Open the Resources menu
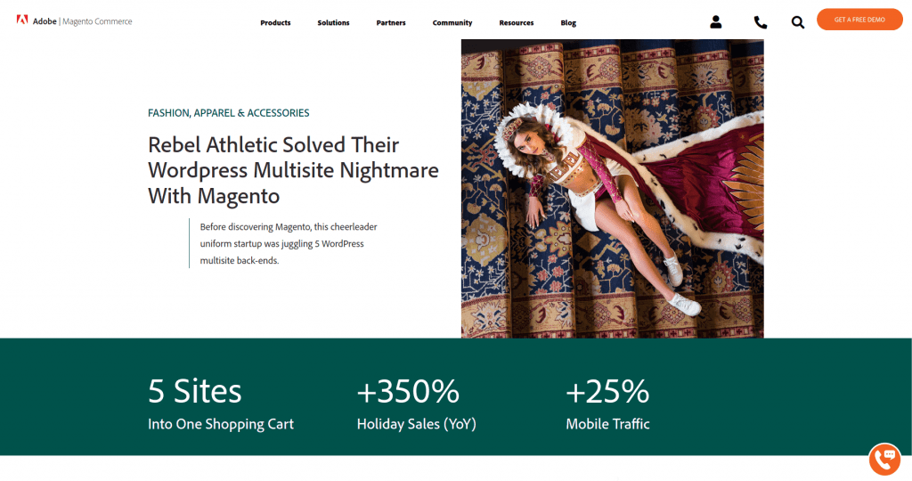Viewport: 912px width, 481px height. 517,22
